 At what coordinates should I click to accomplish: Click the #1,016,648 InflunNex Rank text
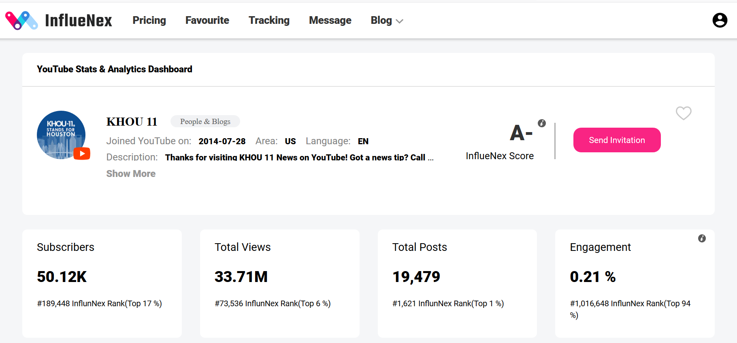point(630,309)
